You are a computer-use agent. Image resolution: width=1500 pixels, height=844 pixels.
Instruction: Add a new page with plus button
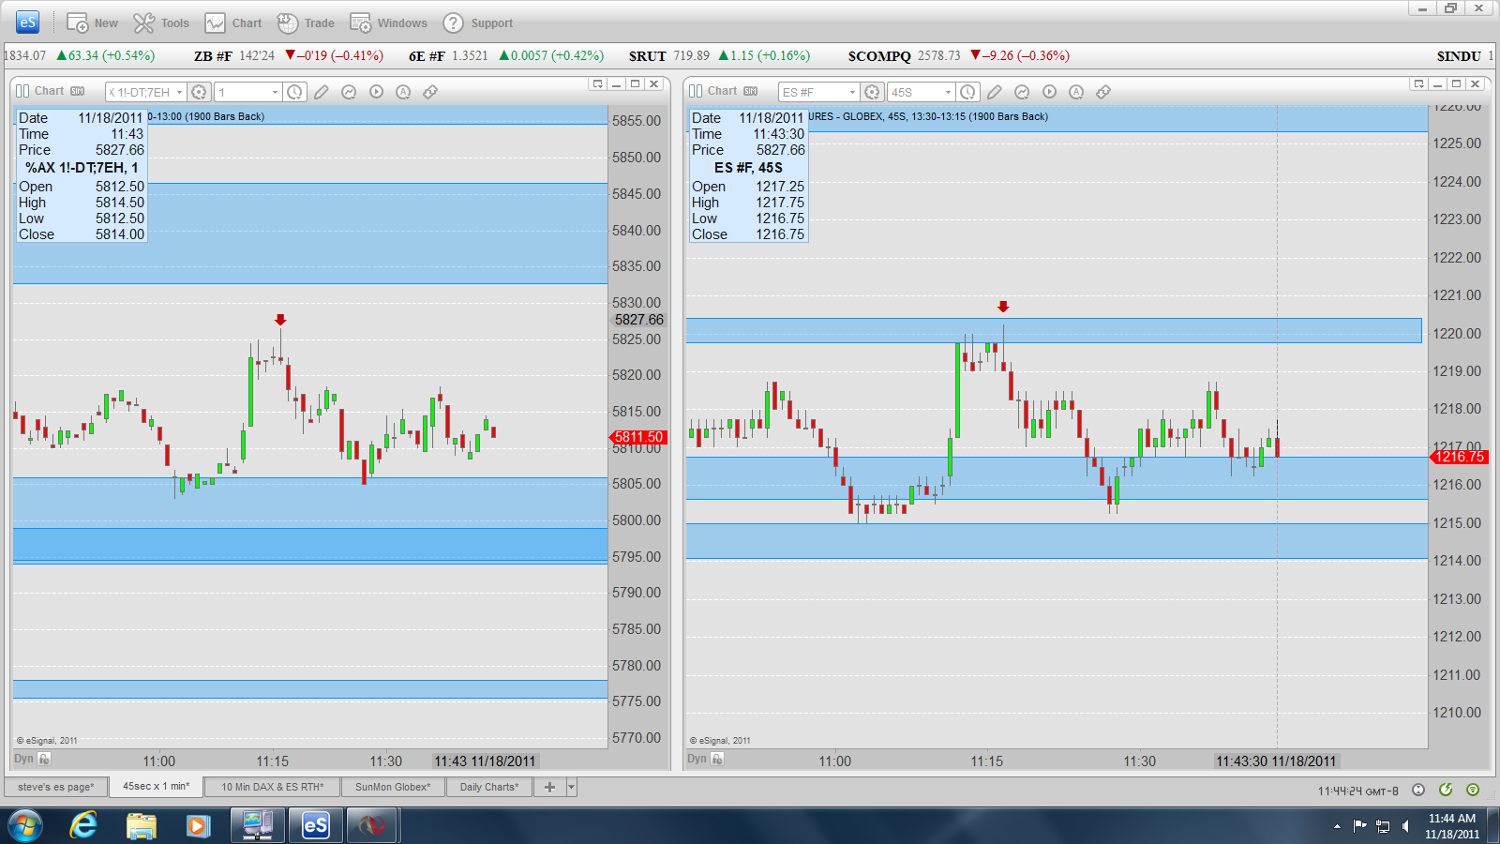(x=549, y=787)
